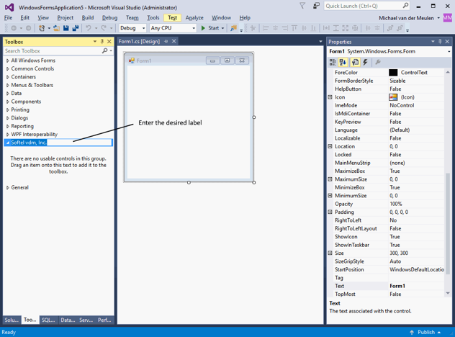The image size is (455, 337).
Task: Expand the Padding property node
Action: pyautogui.click(x=330, y=212)
